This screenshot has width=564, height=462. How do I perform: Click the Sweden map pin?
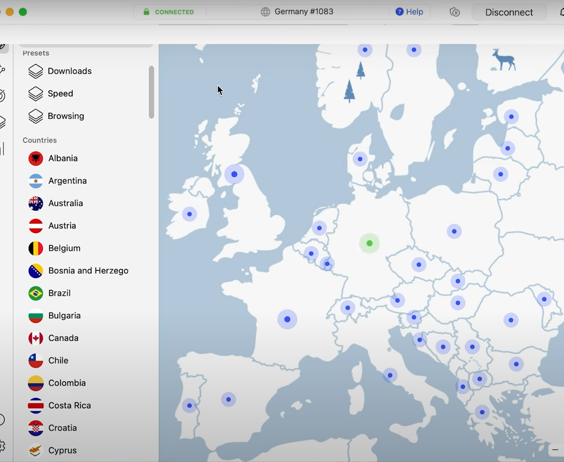[x=414, y=50]
